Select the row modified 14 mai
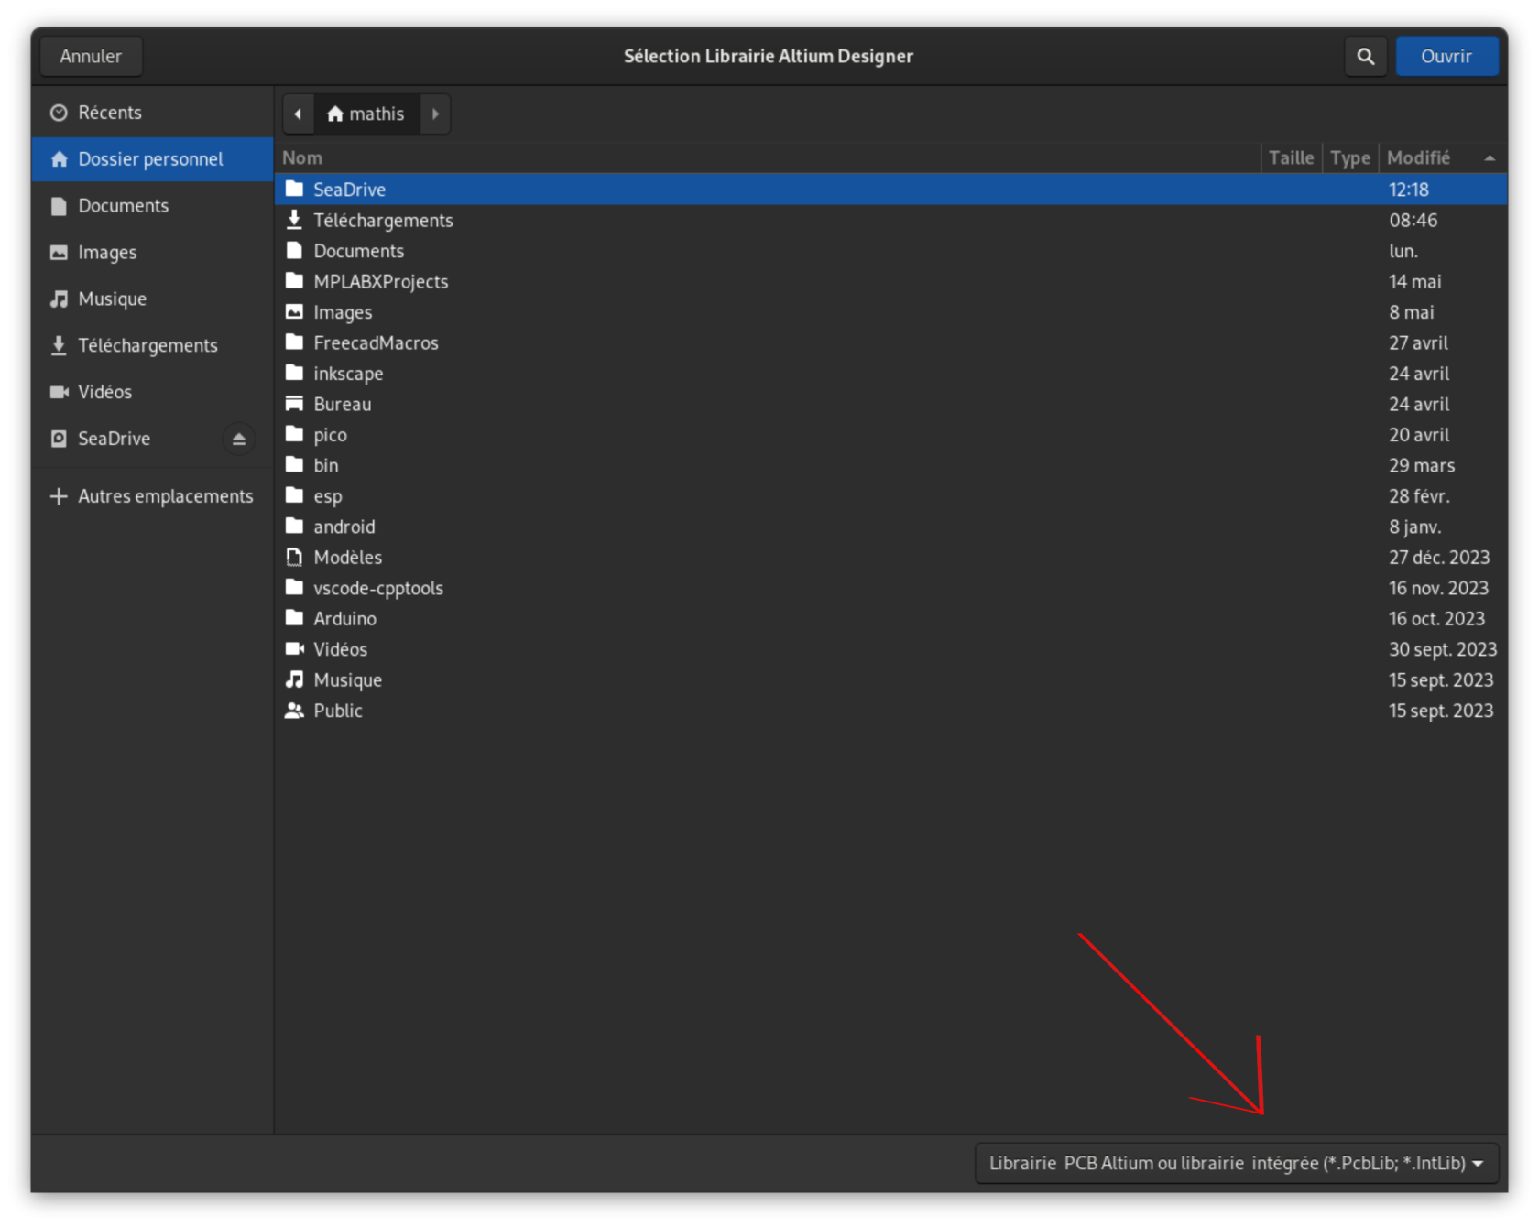The image size is (1539, 1227). pos(890,281)
